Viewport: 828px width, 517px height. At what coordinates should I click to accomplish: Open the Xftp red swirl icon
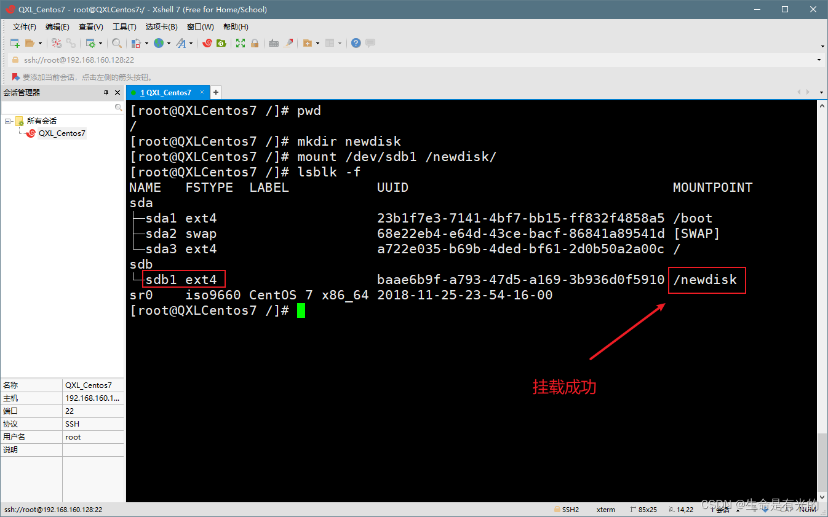[x=207, y=43]
